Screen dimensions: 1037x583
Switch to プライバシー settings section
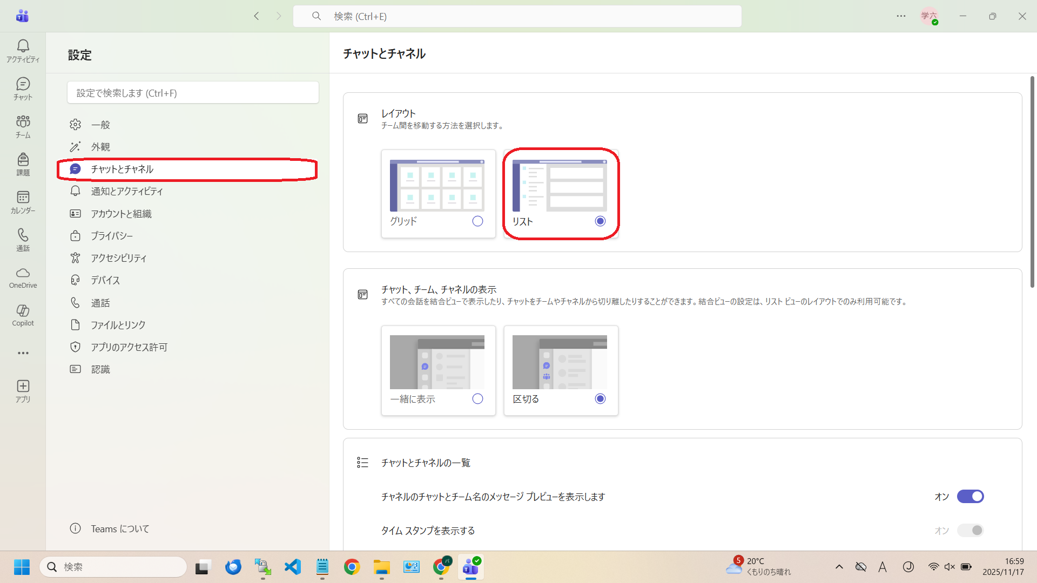click(111, 236)
